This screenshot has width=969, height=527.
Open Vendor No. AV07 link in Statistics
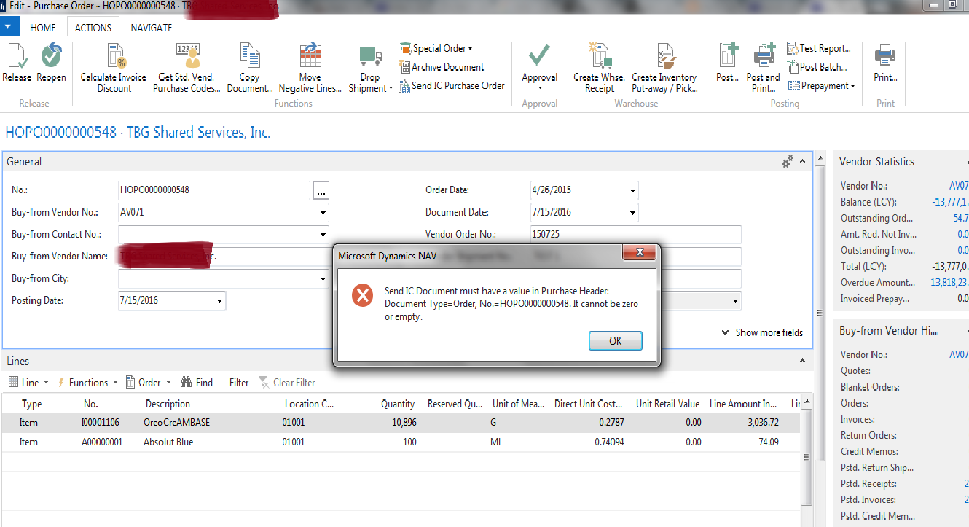(x=959, y=186)
